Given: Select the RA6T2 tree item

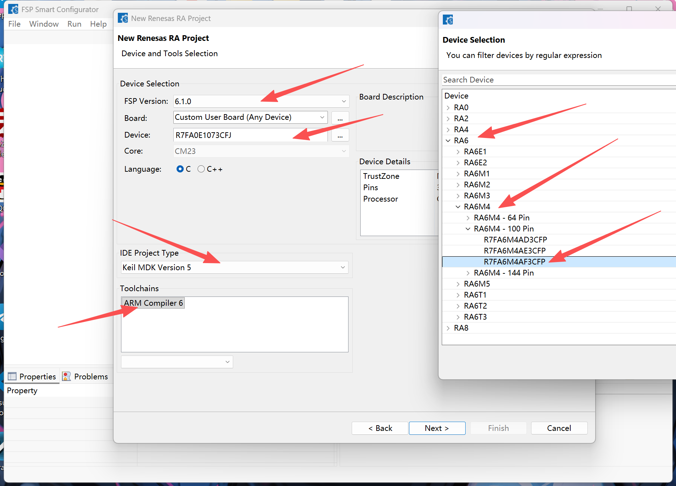Looking at the screenshot, I should (x=475, y=306).
